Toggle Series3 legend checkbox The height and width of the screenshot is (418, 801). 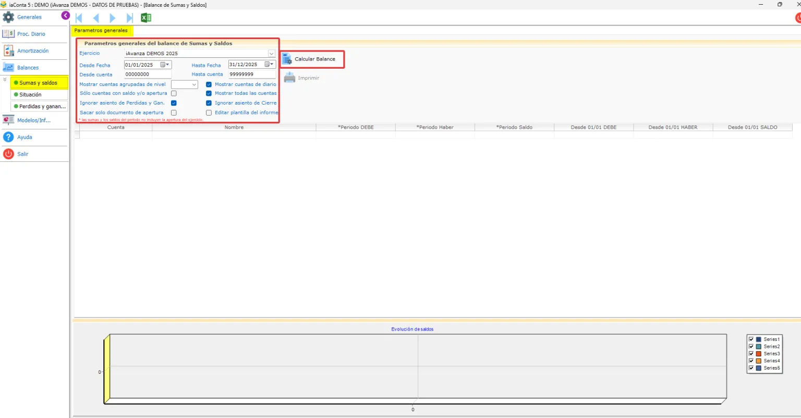(751, 353)
